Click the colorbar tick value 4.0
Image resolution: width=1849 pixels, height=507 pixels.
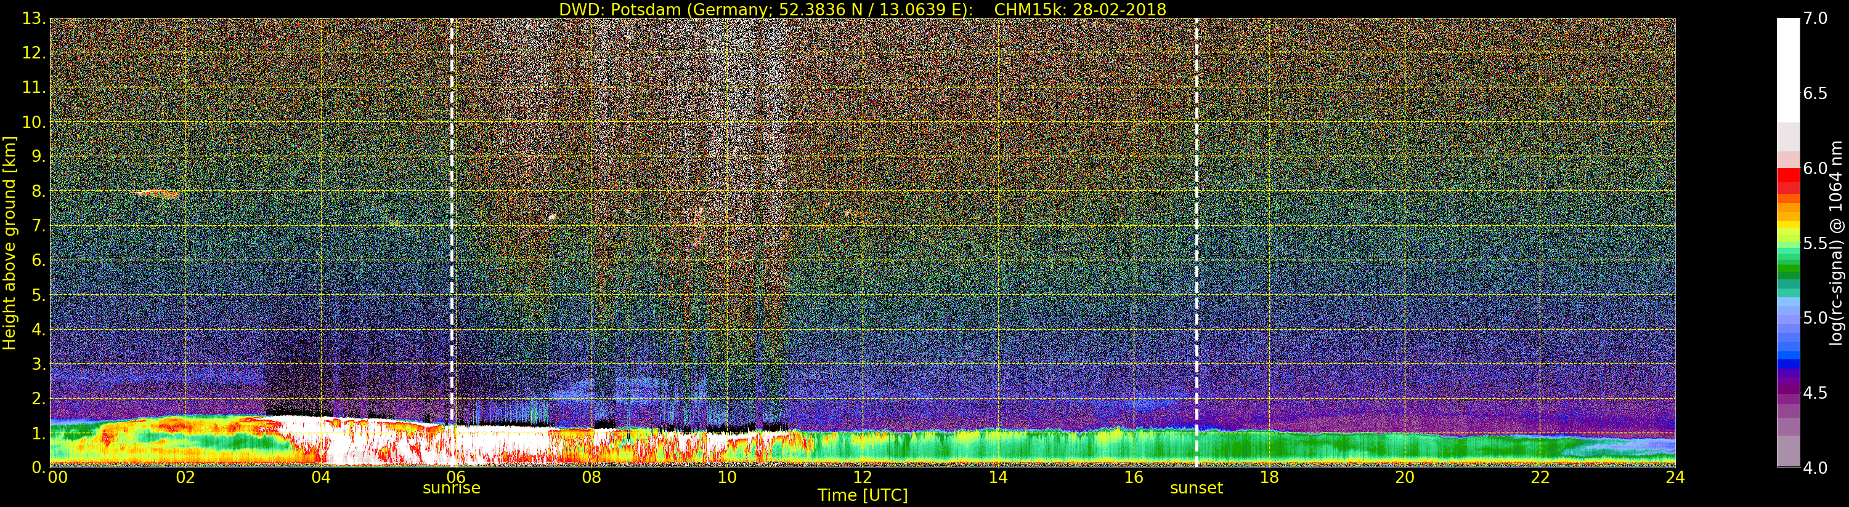tap(1816, 468)
